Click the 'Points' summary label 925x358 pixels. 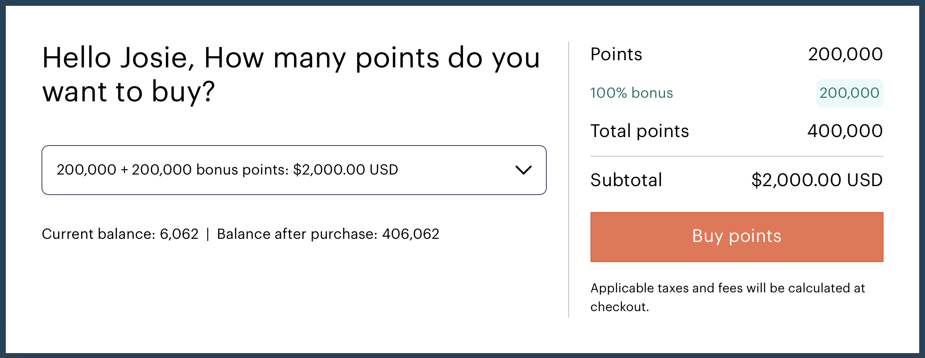(616, 54)
